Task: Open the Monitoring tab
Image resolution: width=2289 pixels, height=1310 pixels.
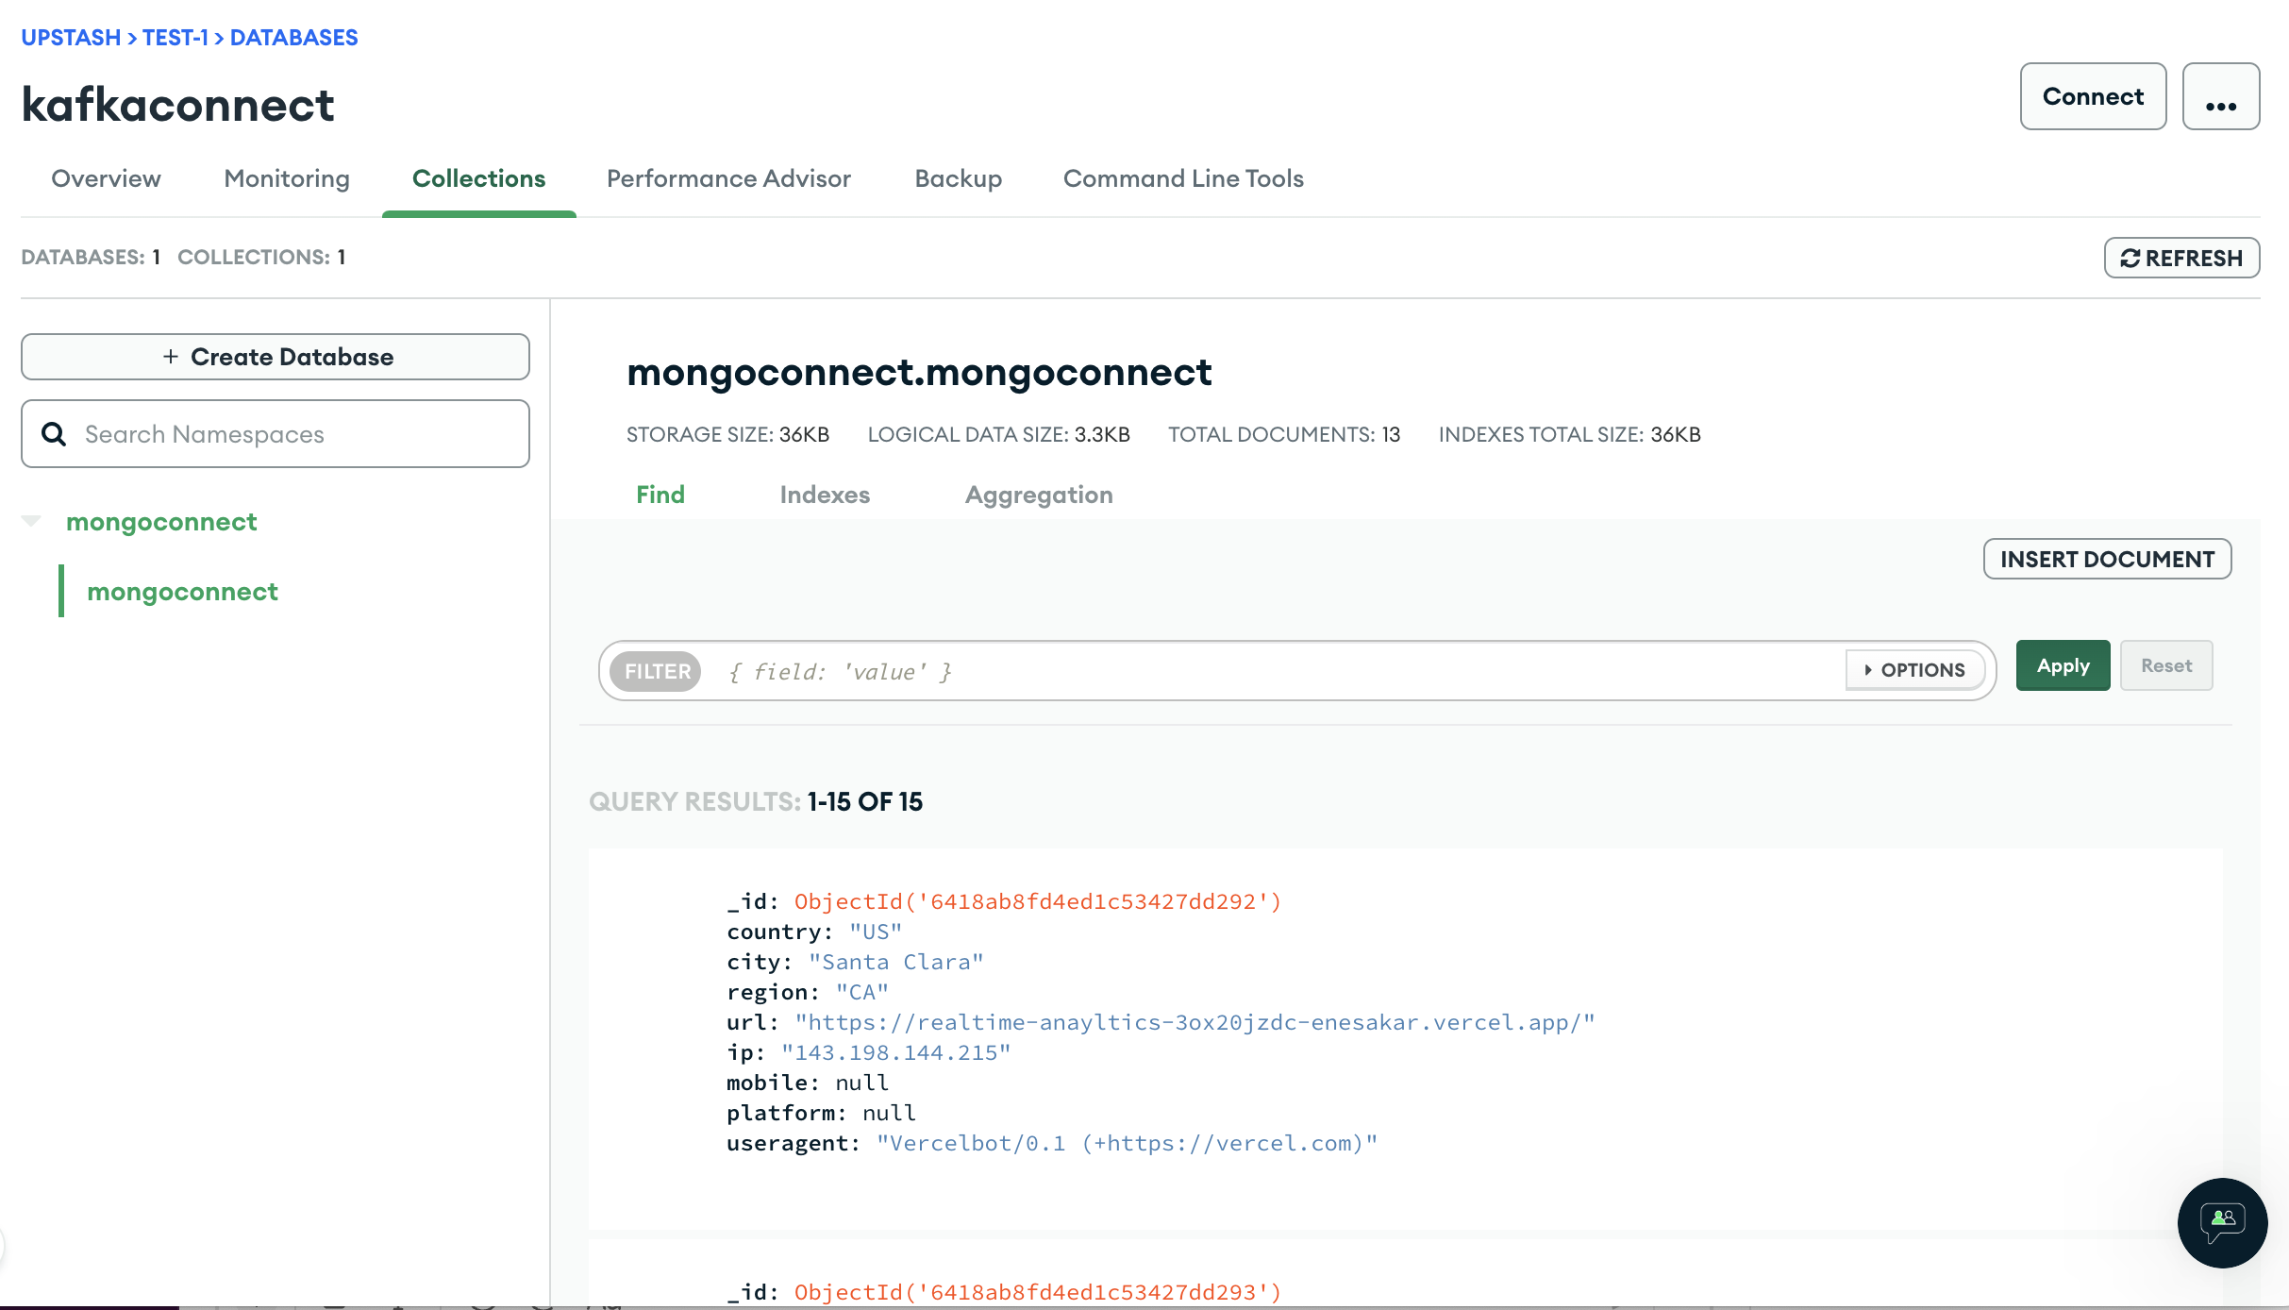Action: click(x=286, y=178)
